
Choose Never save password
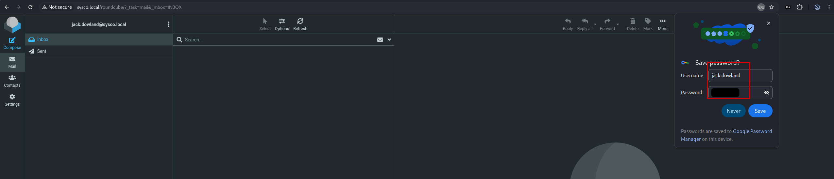point(733,111)
